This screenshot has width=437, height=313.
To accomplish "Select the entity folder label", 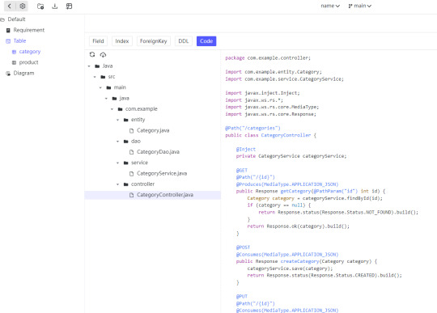I will (x=138, y=120).
